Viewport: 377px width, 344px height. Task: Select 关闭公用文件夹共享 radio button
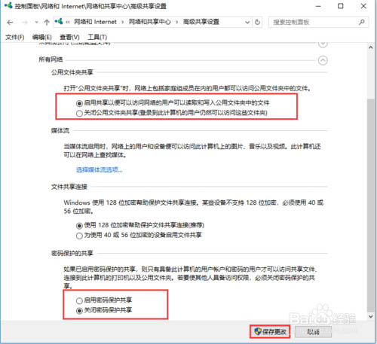pos(79,114)
